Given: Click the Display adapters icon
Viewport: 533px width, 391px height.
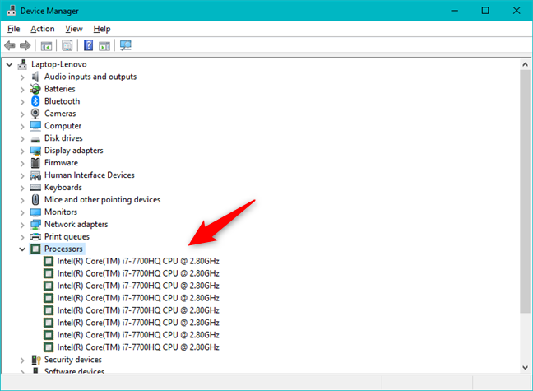Looking at the screenshot, I should coord(35,151).
